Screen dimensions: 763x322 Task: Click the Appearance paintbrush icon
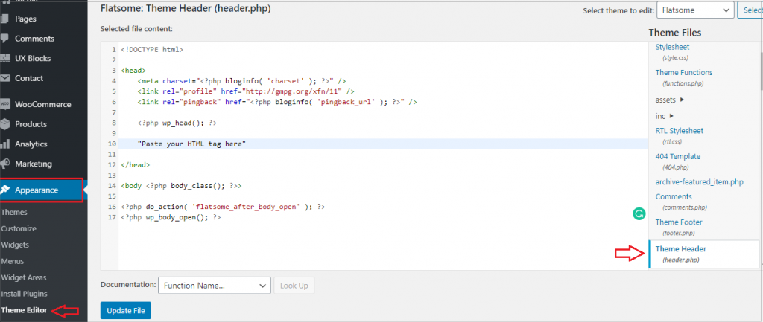5,190
